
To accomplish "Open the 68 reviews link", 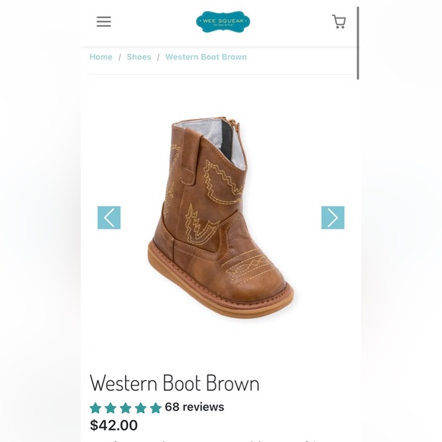I will click(x=194, y=407).
